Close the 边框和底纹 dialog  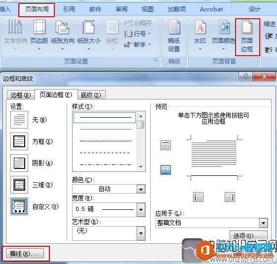click(264, 76)
